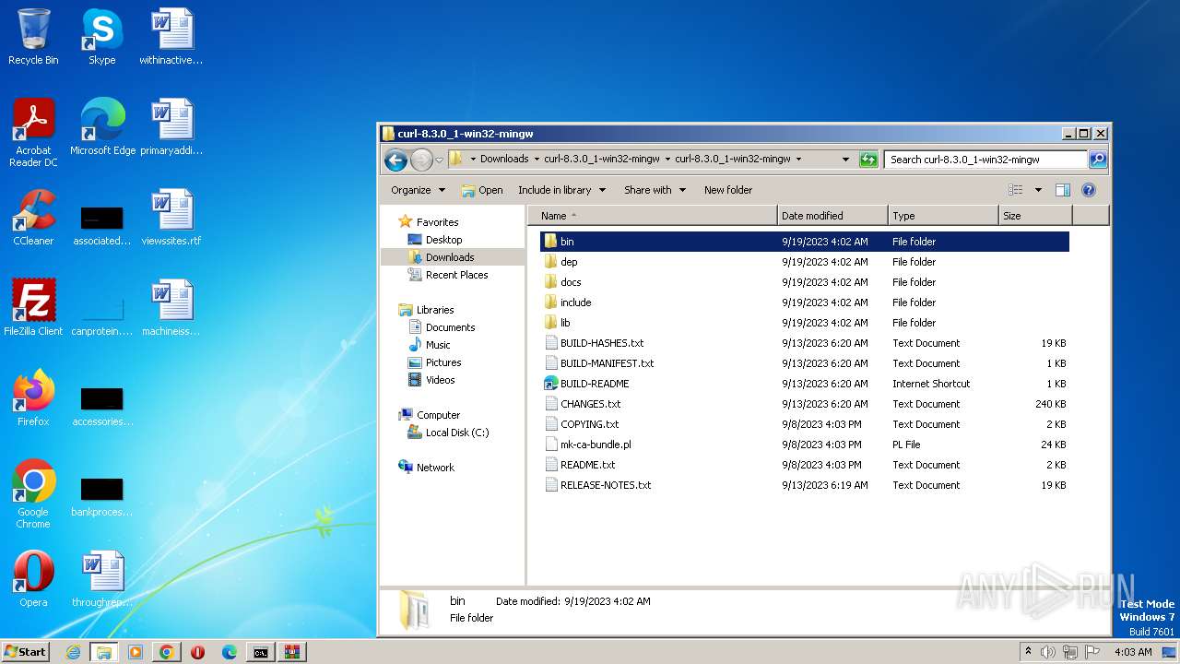Select the throughrep Word document icon

[102, 579]
